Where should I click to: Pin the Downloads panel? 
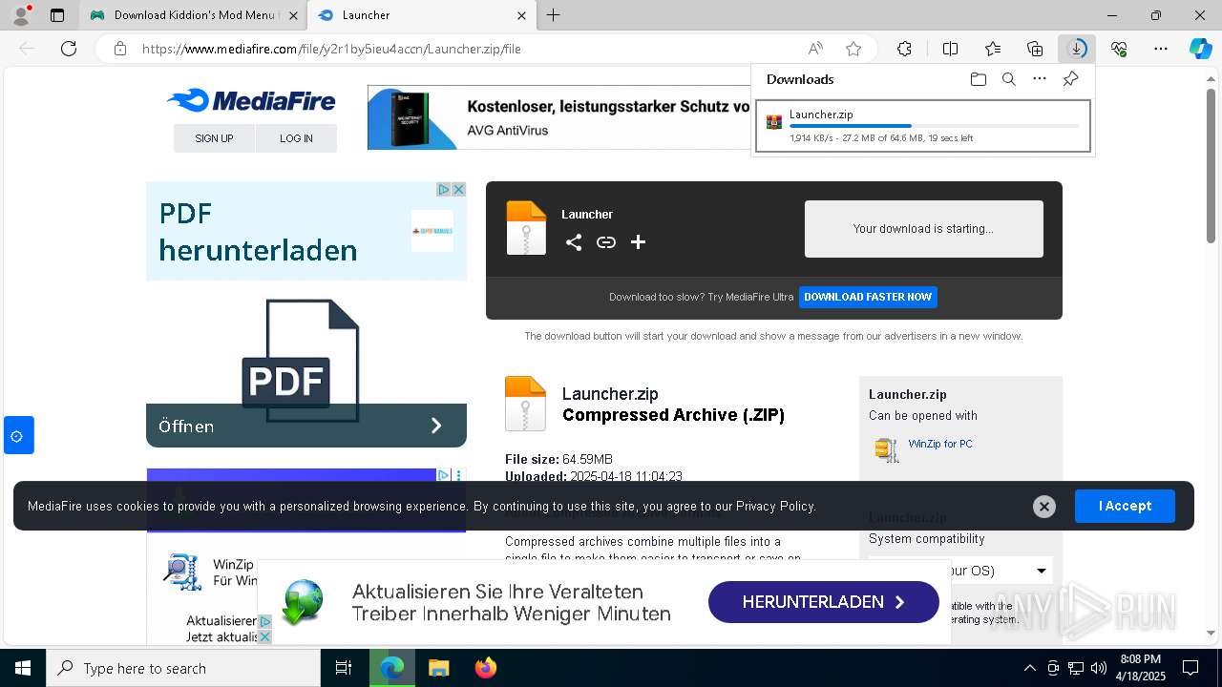(x=1070, y=79)
